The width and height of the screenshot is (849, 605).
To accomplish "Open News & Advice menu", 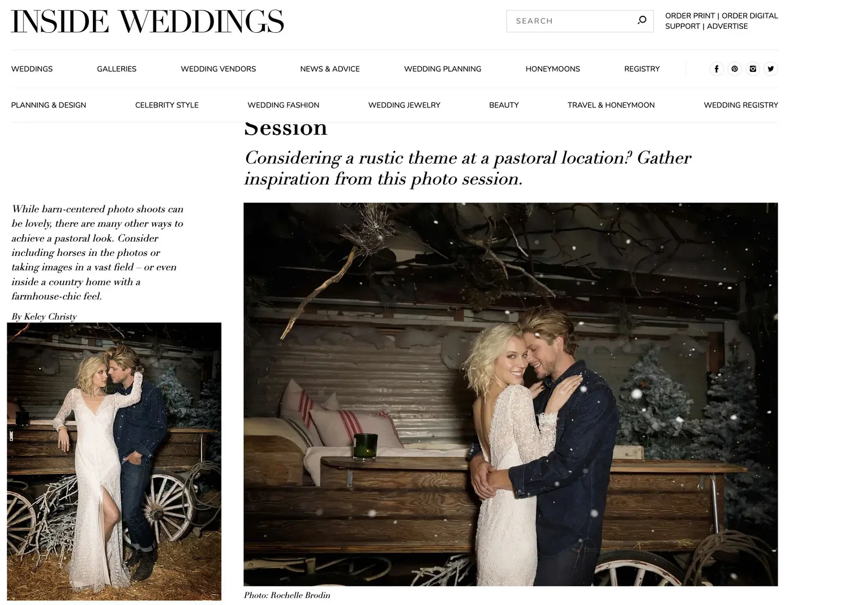I will coord(330,69).
